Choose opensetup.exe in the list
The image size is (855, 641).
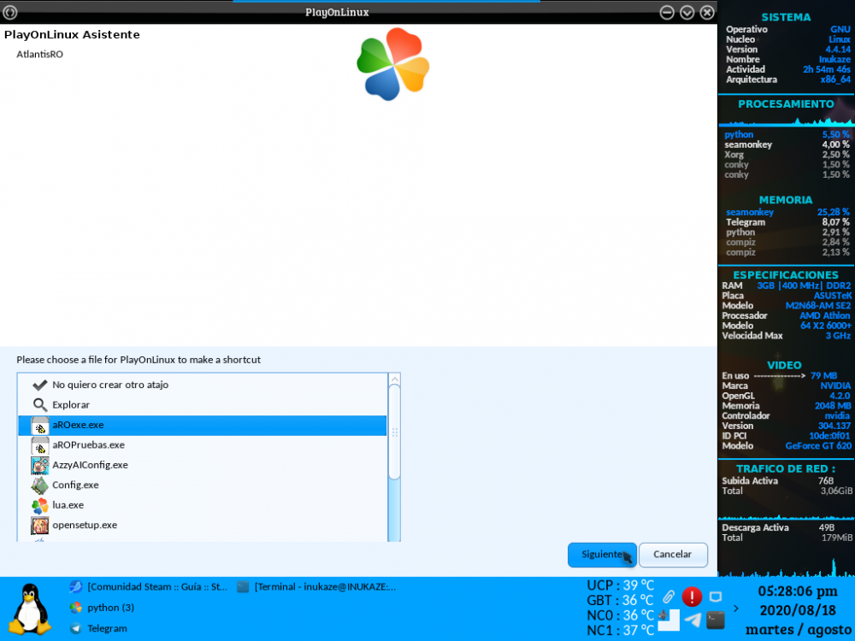point(85,525)
